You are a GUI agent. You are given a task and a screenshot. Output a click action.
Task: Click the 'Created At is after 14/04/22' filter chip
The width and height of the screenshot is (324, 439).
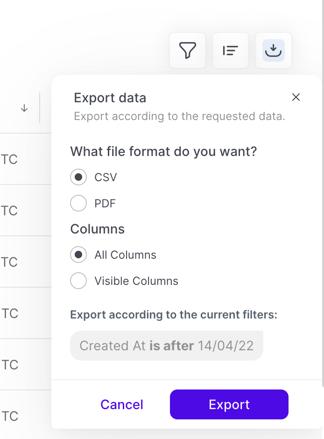(166, 346)
